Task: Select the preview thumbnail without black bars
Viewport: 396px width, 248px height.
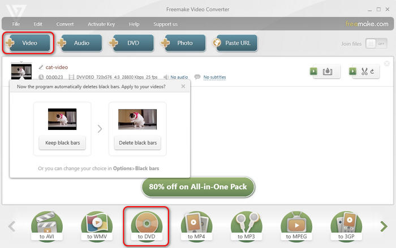Action: tap(137, 119)
